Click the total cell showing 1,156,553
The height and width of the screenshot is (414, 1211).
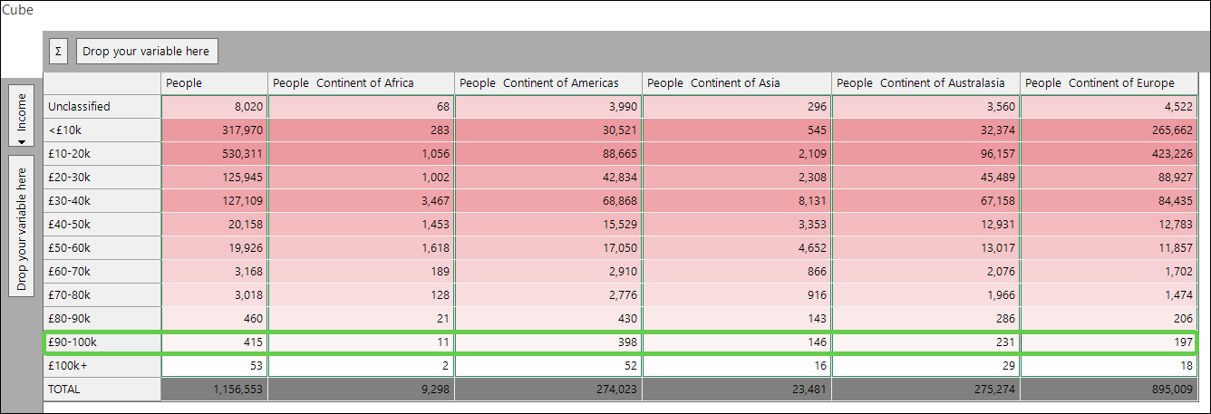coord(214,390)
